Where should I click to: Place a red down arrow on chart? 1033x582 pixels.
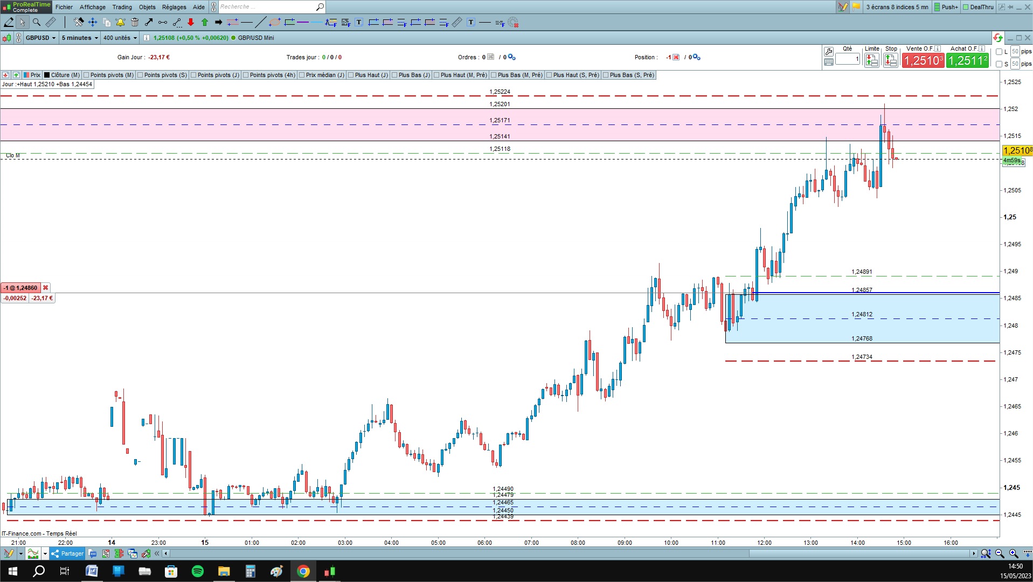click(191, 22)
